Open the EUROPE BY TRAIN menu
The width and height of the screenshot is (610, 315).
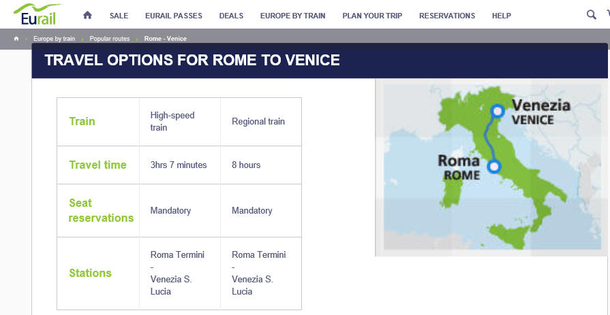292,16
